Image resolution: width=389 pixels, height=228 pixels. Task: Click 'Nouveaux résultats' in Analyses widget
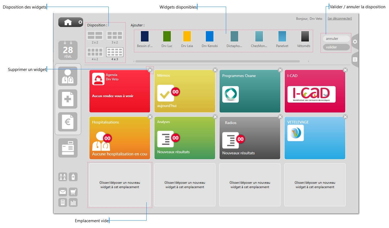click(x=173, y=152)
